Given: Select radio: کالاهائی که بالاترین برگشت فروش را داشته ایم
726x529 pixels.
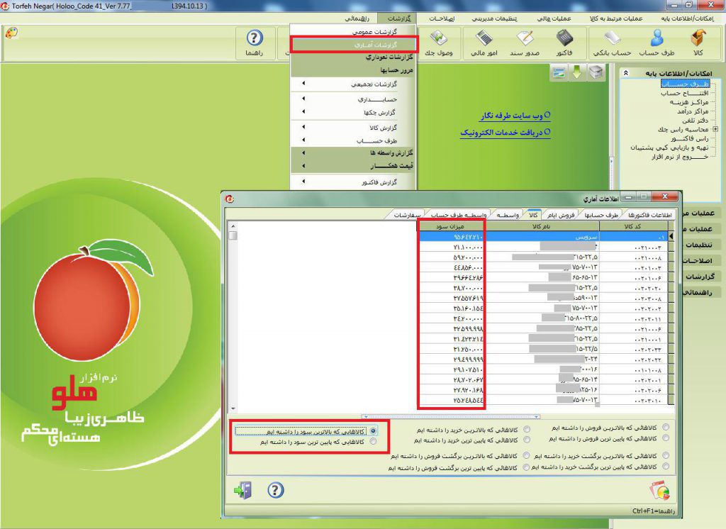Looking at the screenshot, I should click(x=527, y=456).
